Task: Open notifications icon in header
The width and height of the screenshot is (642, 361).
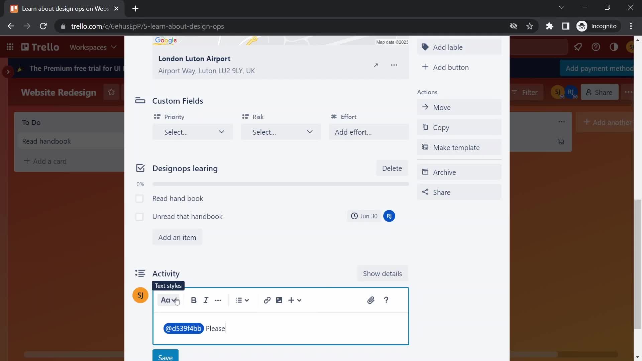Action: click(x=578, y=47)
